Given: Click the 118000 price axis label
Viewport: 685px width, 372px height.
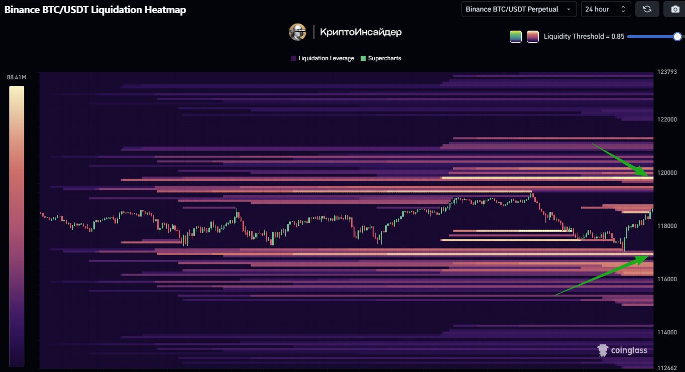Looking at the screenshot, I should tap(667, 226).
